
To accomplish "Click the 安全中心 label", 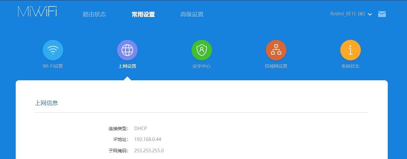I will tap(202, 66).
